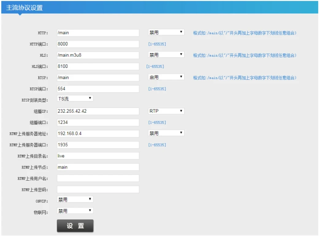Viewport: 320px width, 237px height.
Task: Click the 组播IP field 232.255.42.42
Action: [x=98, y=111]
